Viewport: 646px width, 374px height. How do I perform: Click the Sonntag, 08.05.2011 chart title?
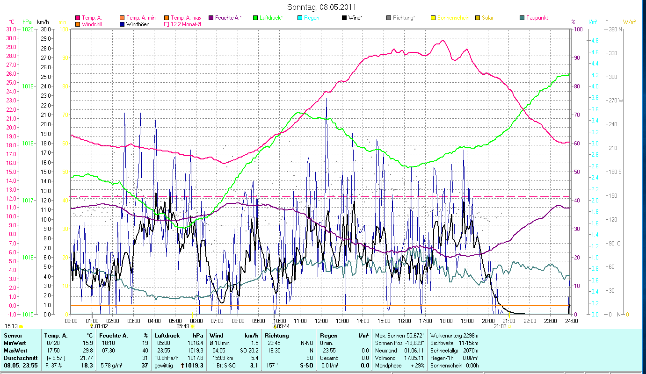coord(323,7)
